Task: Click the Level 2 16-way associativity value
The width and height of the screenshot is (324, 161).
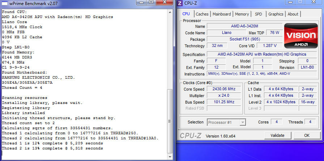Action: pyautogui.click(x=308, y=102)
